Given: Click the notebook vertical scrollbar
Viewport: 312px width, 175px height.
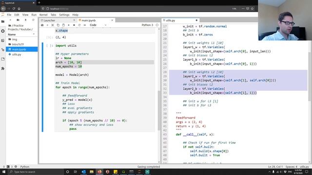Looking at the screenshot, I should click(159, 110).
